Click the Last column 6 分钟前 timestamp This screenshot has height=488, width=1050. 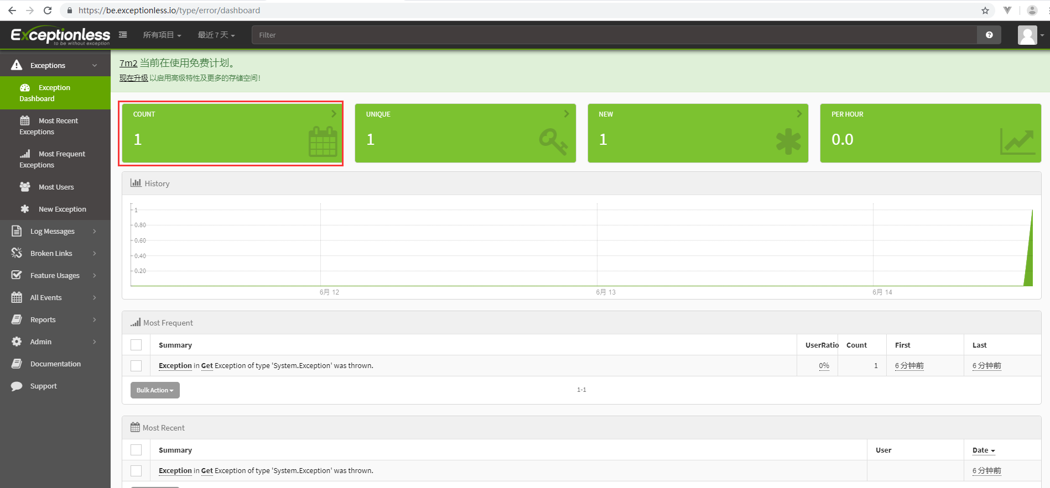987,365
